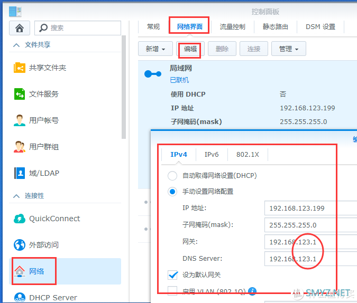This screenshot has width=357, height=303.
Task: Open the Create (新增) dropdown
Action: click(x=155, y=49)
